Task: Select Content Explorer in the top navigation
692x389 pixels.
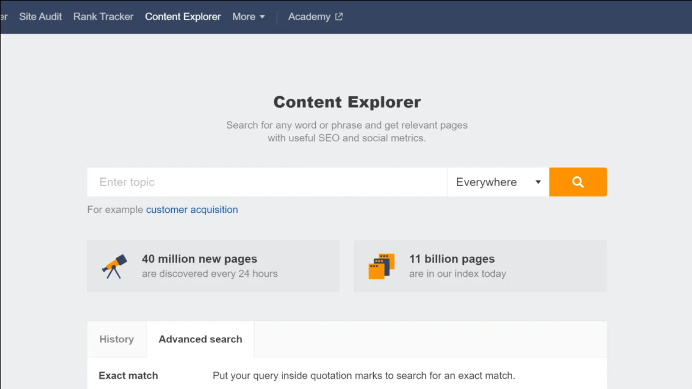Action: pos(183,16)
